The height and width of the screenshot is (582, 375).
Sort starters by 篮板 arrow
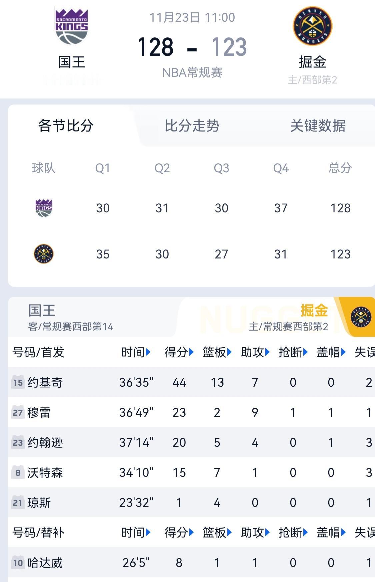(x=229, y=352)
